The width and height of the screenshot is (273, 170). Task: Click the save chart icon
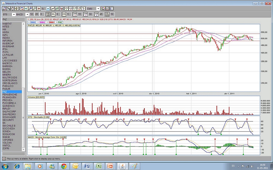pyautogui.click(x=4, y=8)
